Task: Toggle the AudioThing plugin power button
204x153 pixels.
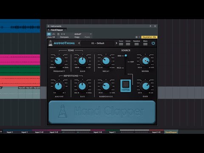Action: (153, 43)
